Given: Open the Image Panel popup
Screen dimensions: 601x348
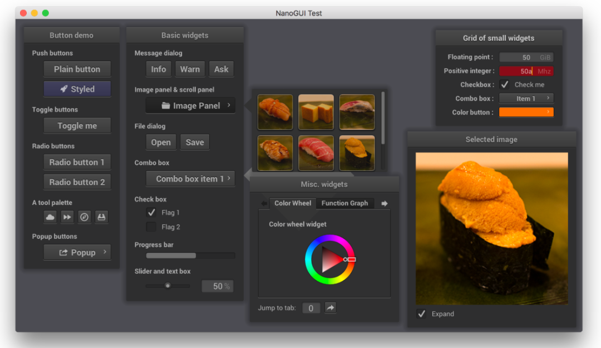Looking at the screenshot, I should coord(190,105).
